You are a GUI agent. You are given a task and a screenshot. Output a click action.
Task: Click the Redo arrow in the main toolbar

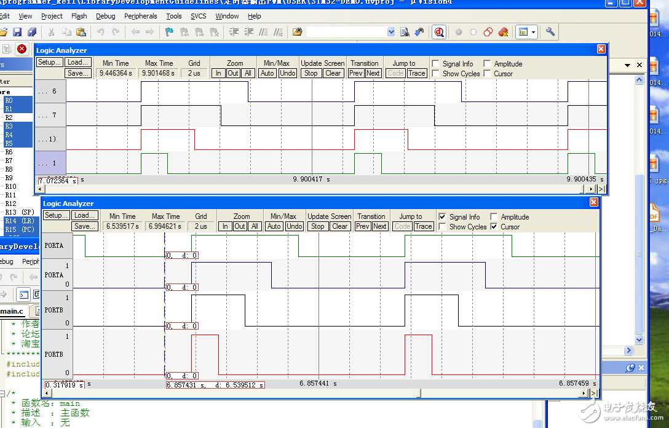tap(116, 32)
